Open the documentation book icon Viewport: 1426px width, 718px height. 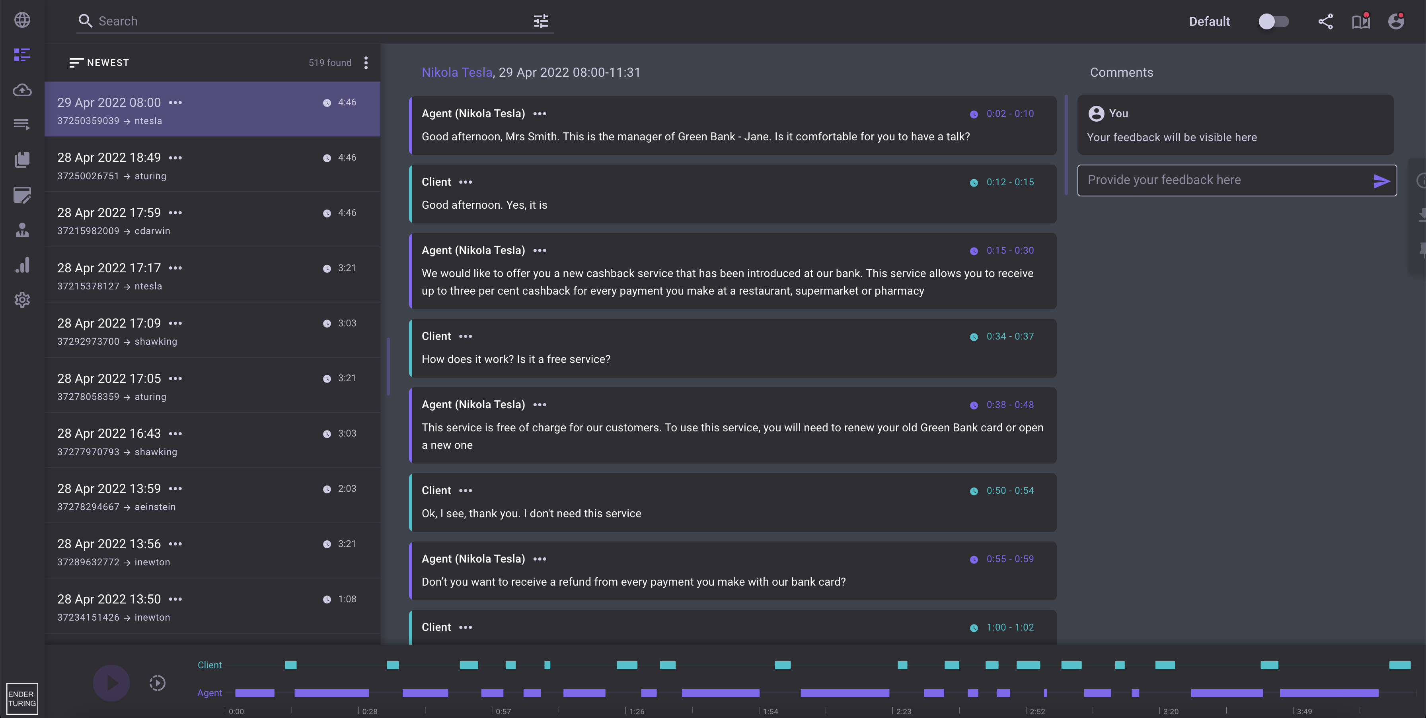click(1361, 21)
